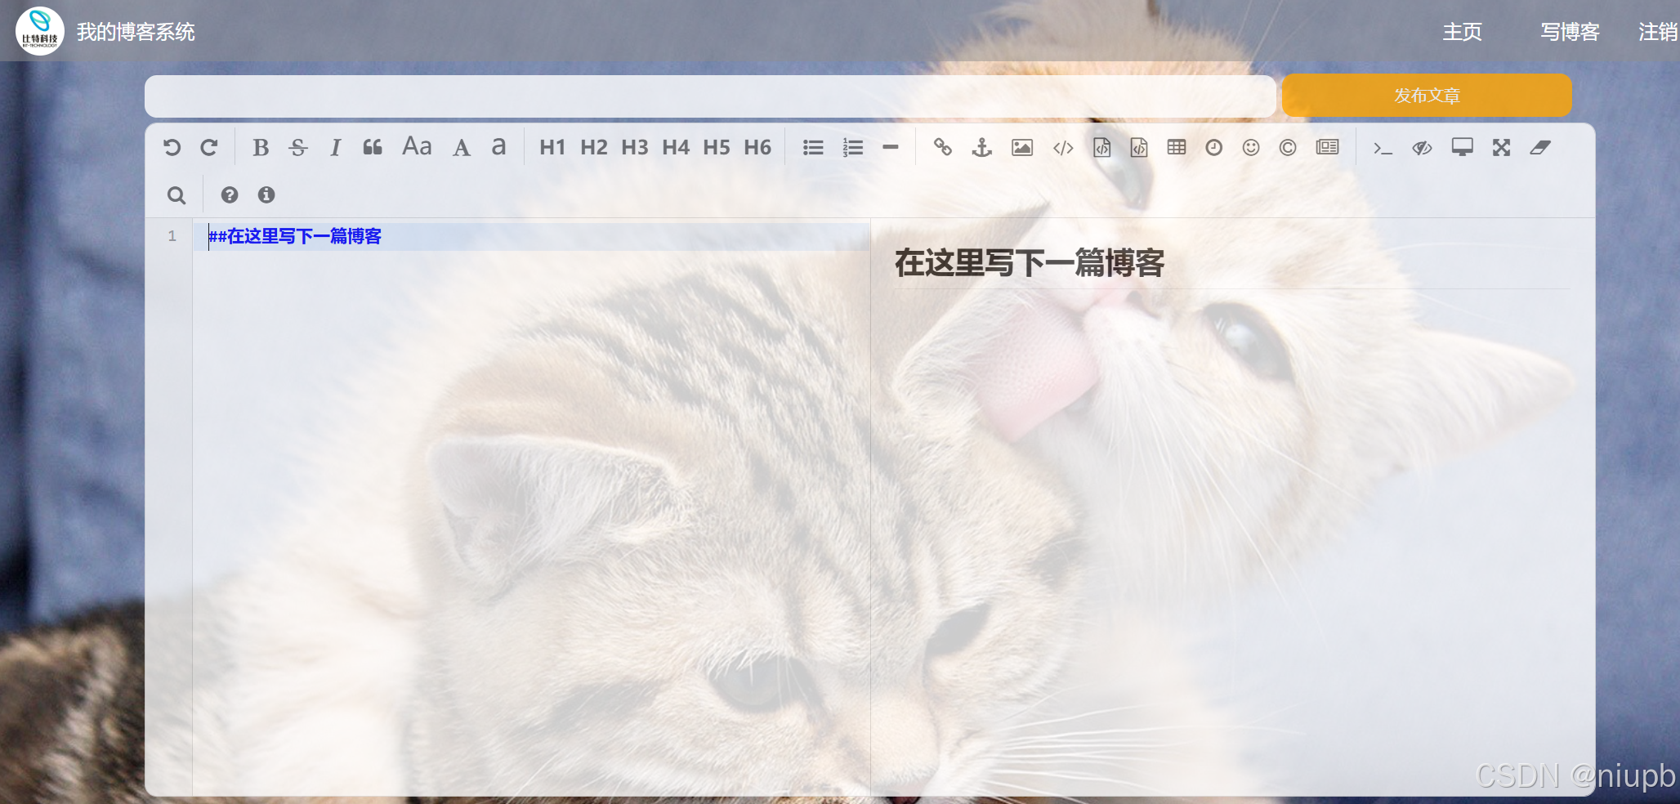Insert a horizontal rule
This screenshot has height=804, width=1680.
pos(891,147)
